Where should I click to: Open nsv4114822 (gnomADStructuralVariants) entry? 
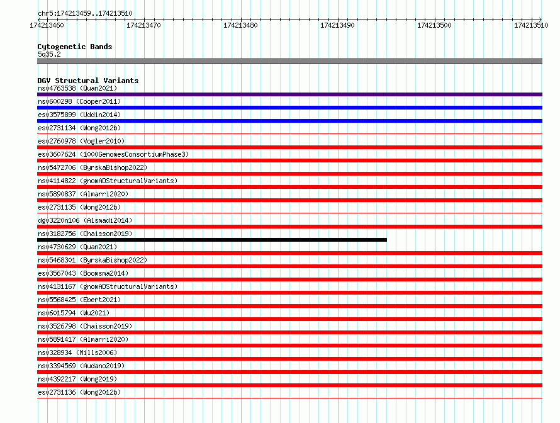pyautogui.click(x=108, y=181)
